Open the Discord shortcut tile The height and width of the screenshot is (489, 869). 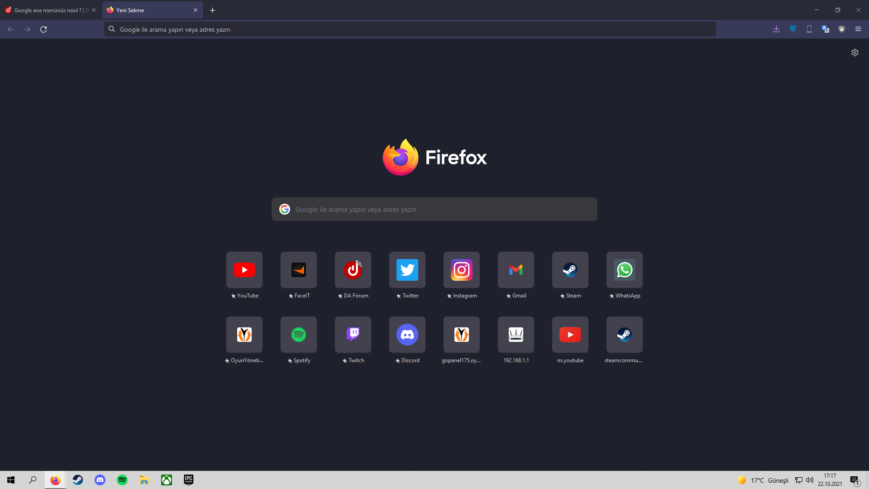(x=407, y=335)
